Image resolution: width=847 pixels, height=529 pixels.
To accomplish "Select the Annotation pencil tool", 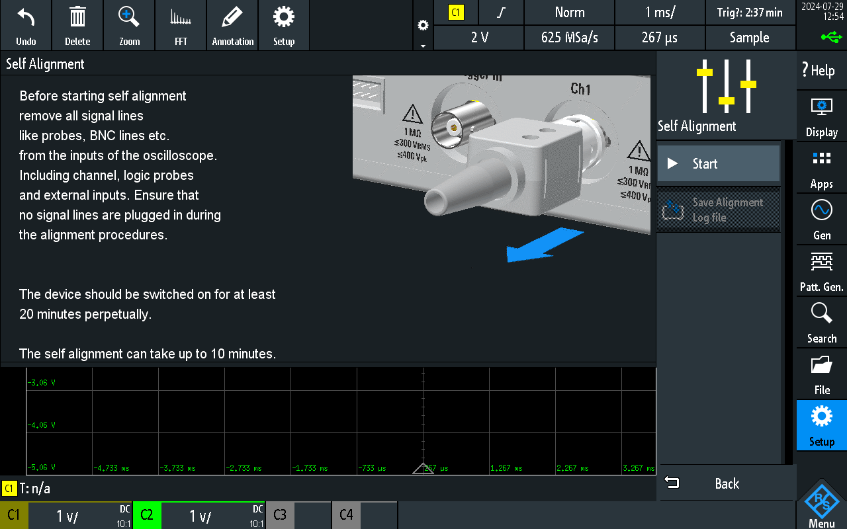I will [232, 25].
